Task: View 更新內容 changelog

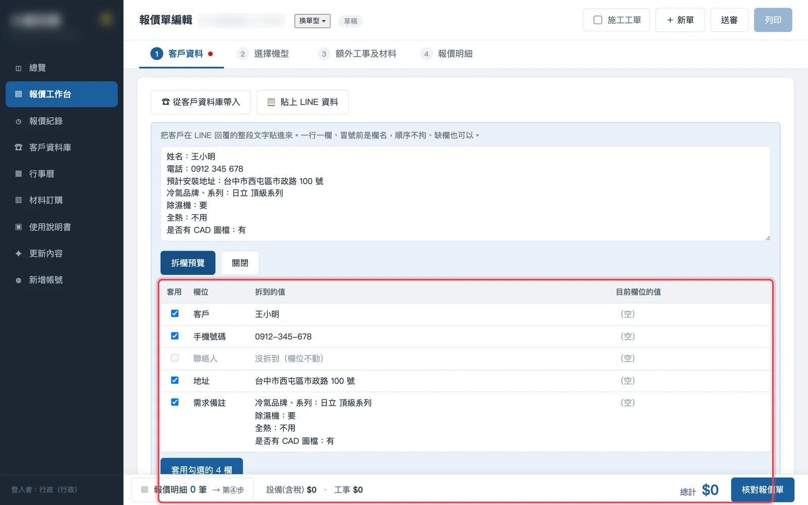Action: (x=62, y=254)
